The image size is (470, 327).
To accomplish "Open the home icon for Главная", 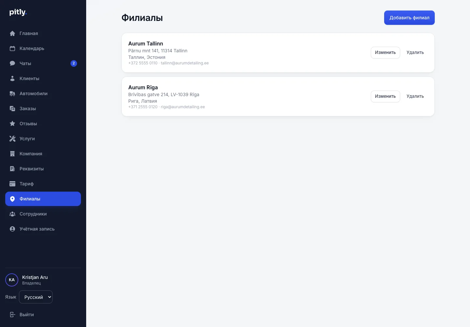I will click(x=12, y=33).
